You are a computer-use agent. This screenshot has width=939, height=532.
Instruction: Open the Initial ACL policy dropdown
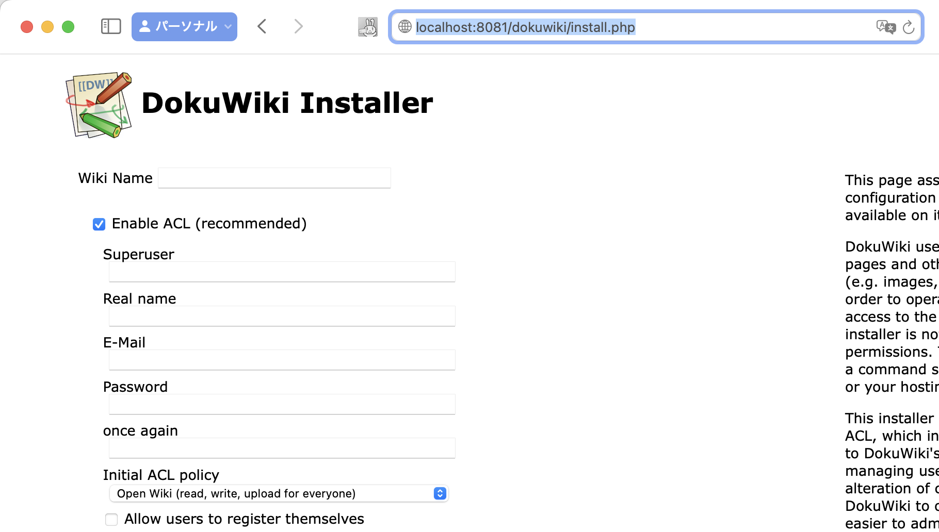pyautogui.click(x=279, y=493)
